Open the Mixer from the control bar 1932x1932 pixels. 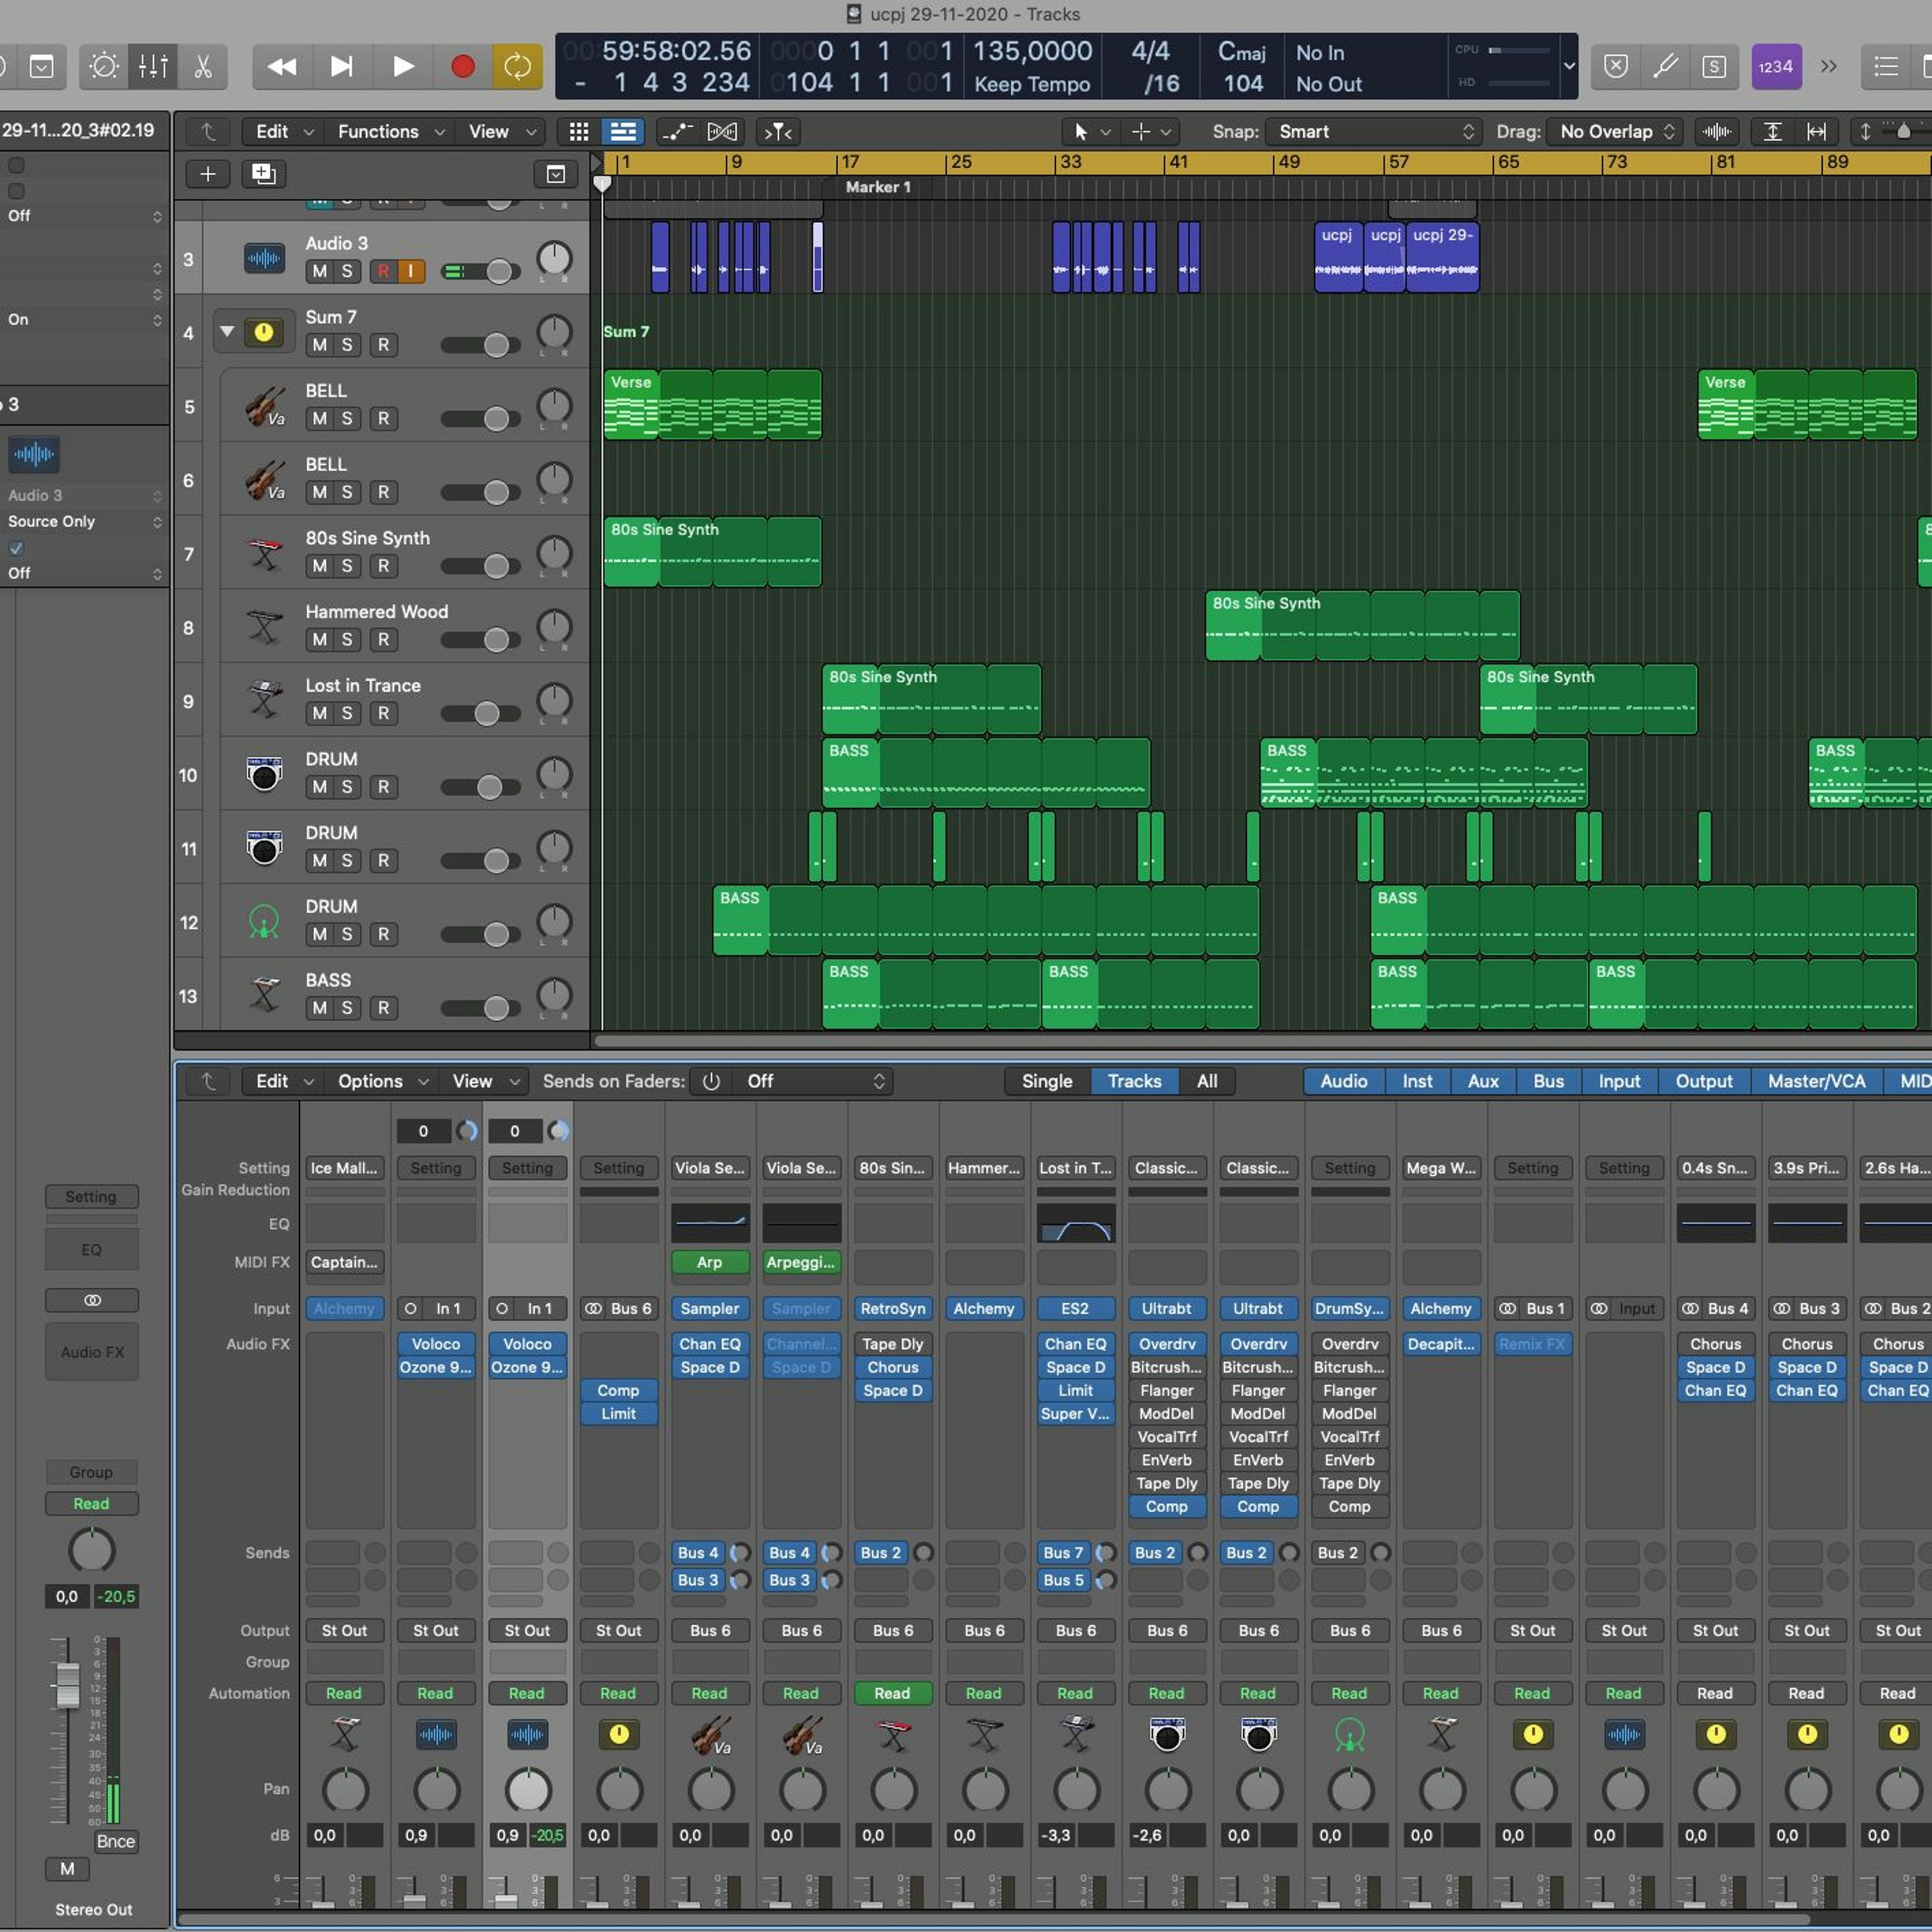[x=153, y=67]
